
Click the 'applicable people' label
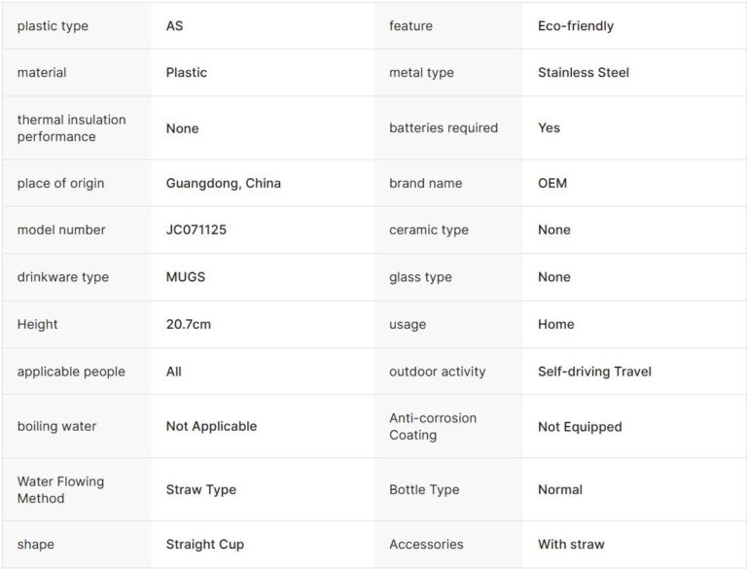[x=71, y=372]
